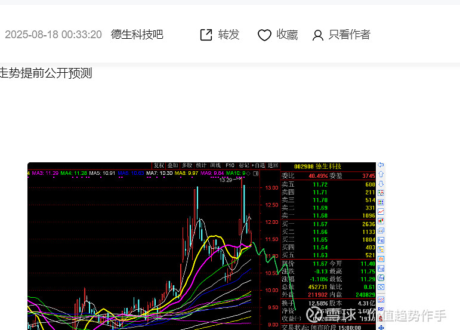The image size is (460, 330).
Task: Click the 买一 11.67 order row
Action: coord(328,224)
